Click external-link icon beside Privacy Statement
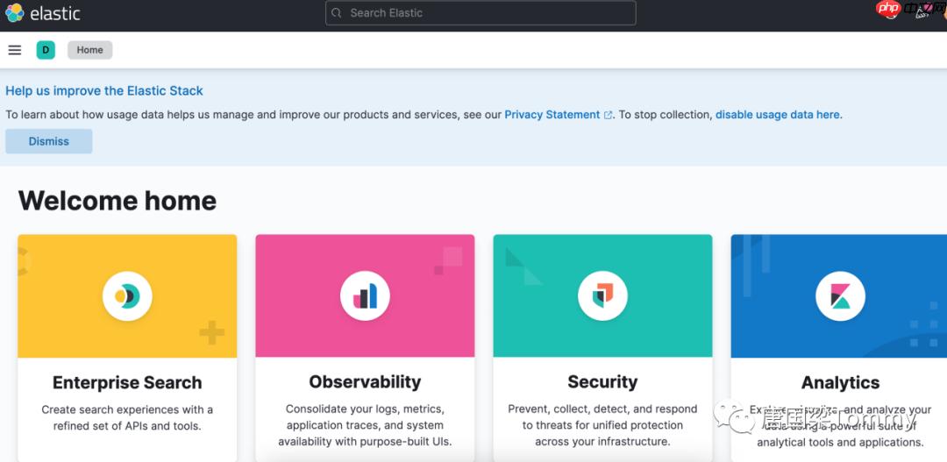This screenshot has height=462, width=947. coord(609,115)
